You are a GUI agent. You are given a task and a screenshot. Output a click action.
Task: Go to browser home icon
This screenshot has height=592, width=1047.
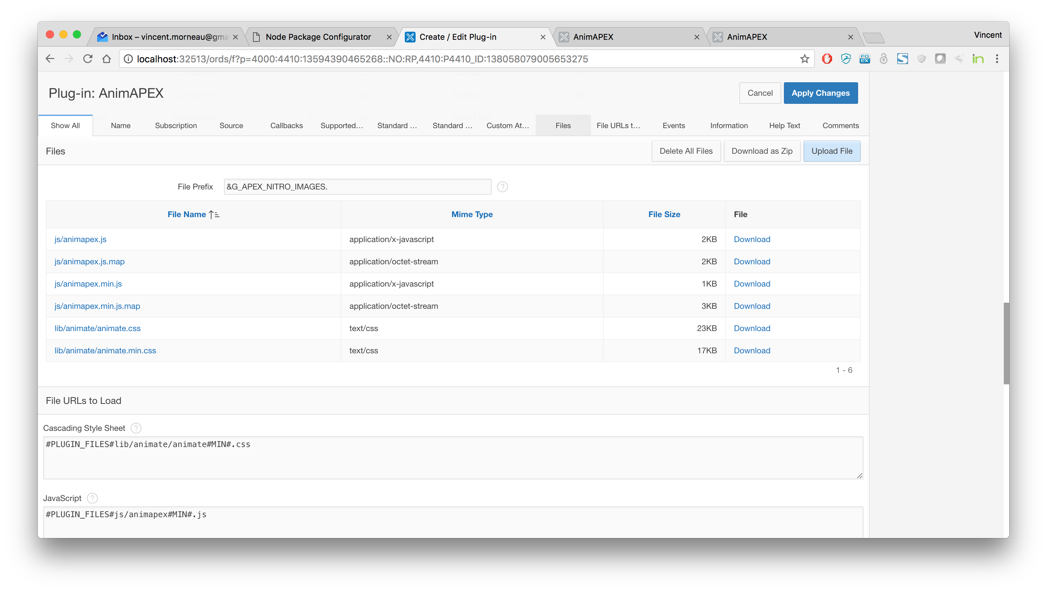coord(107,59)
